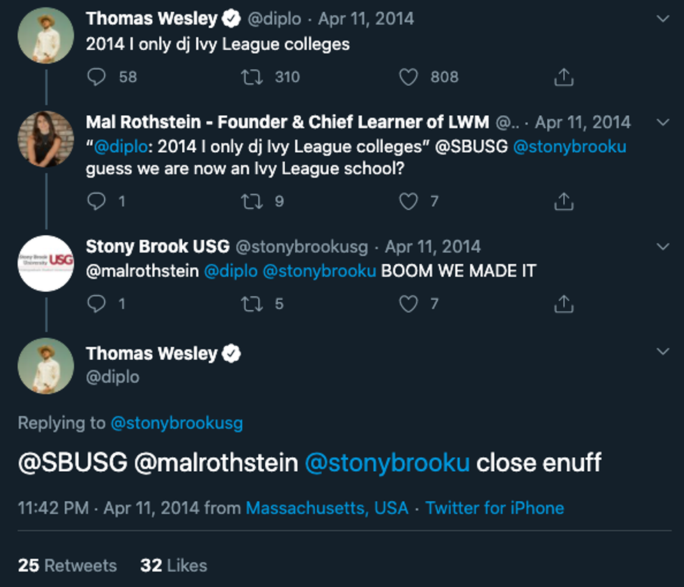
Task: Share Mal Rothstein's tweet
Action: pos(563,202)
